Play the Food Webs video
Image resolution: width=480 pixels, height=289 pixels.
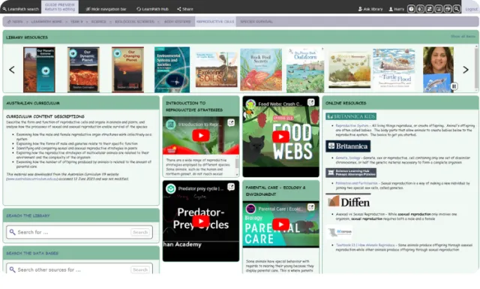point(280,137)
